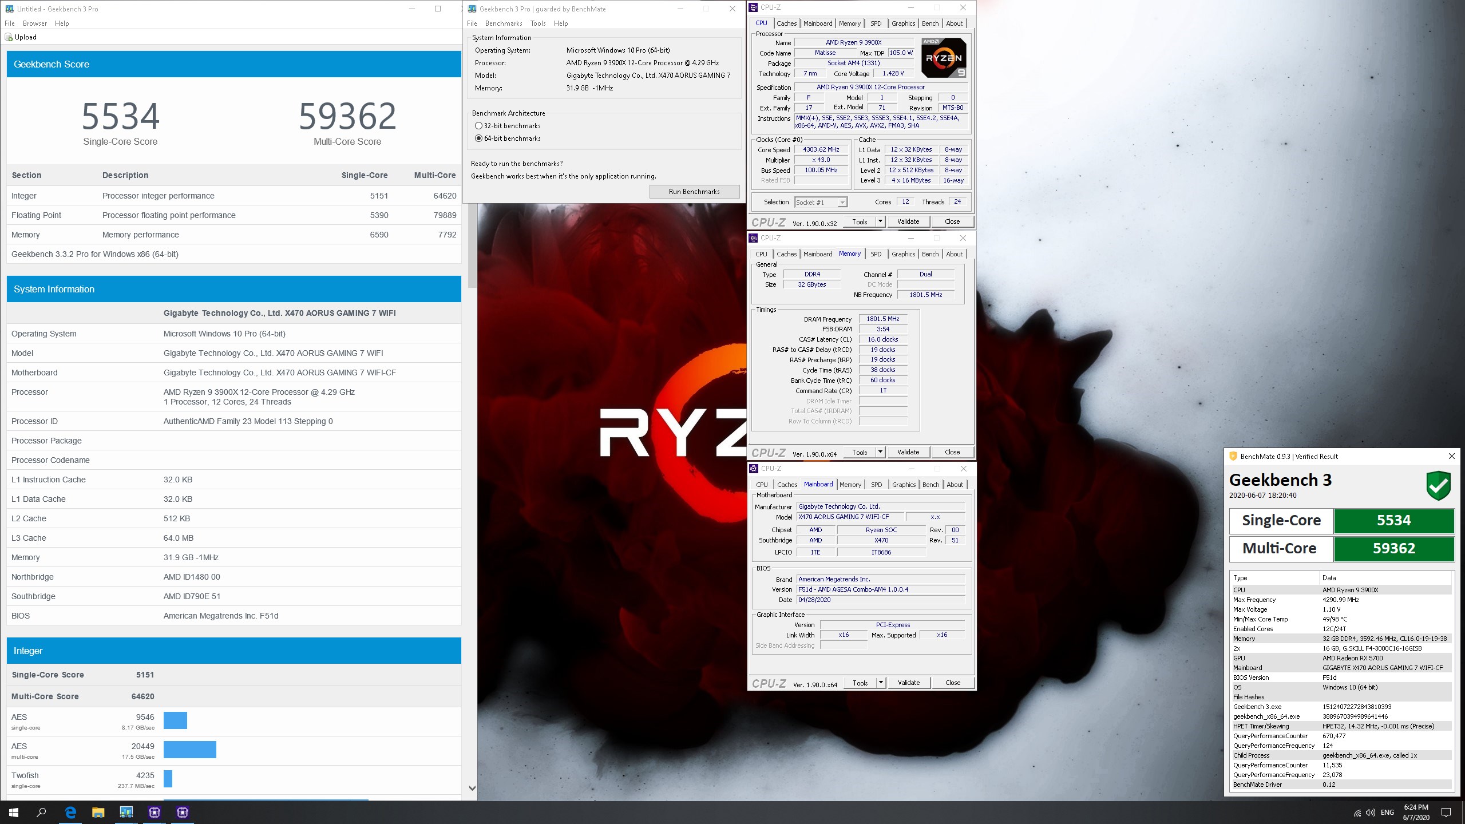
Task: Click the Upload icon in Geekbench toolbar
Action: pos(9,37)
